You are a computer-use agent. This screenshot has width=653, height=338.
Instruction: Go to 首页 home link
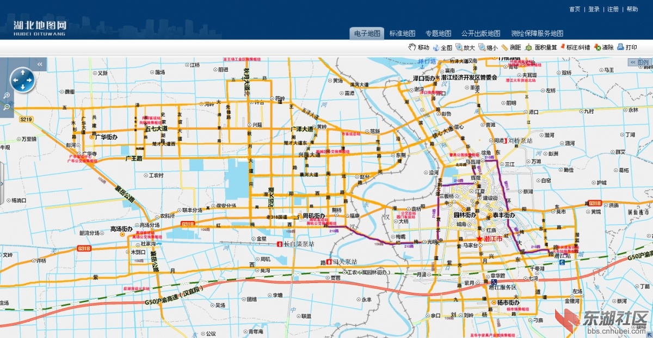tap(575, 9)
